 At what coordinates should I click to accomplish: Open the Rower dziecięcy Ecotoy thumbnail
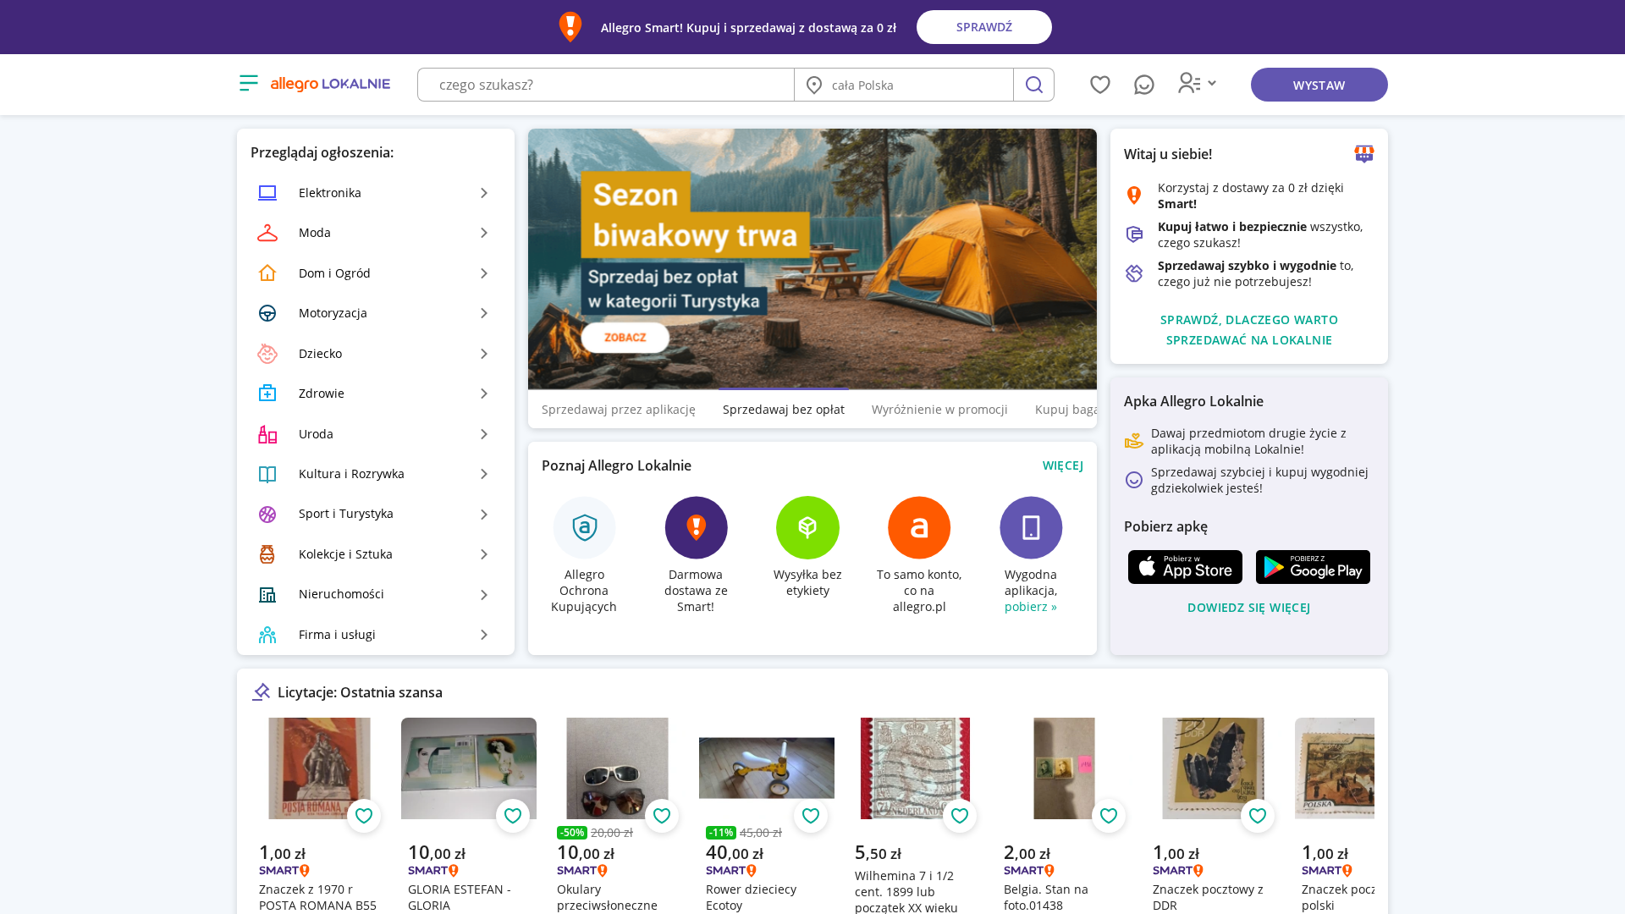tap(767, 768)
